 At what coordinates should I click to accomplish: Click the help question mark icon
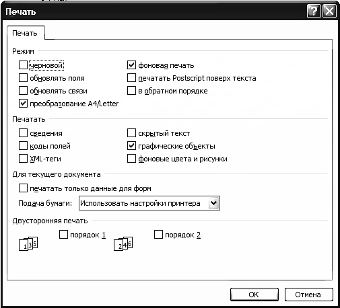coord(314,11)
